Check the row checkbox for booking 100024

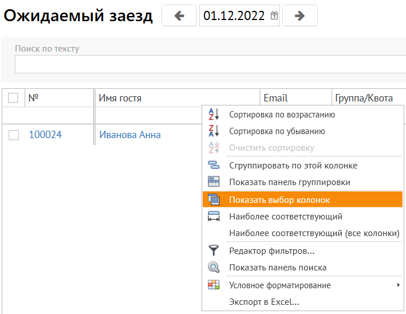(14, 135)
